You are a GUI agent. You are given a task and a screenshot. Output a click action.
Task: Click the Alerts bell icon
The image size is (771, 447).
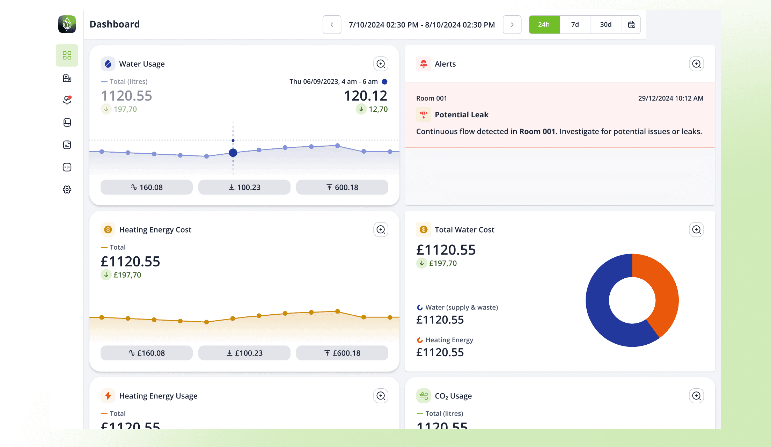coord(424,64)
